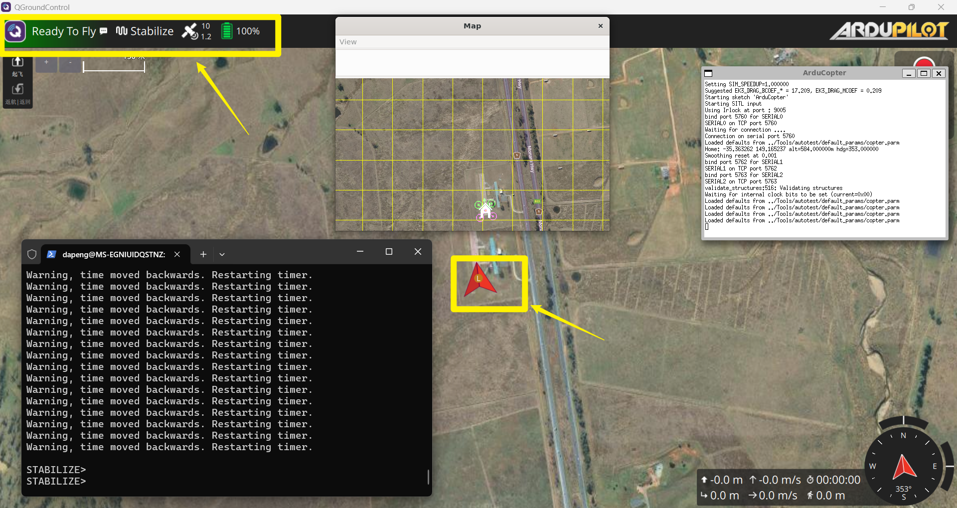The width and height of the screenshot is (957, 508).
Task: Click the compass heading instrument
Action: (903, 466)
